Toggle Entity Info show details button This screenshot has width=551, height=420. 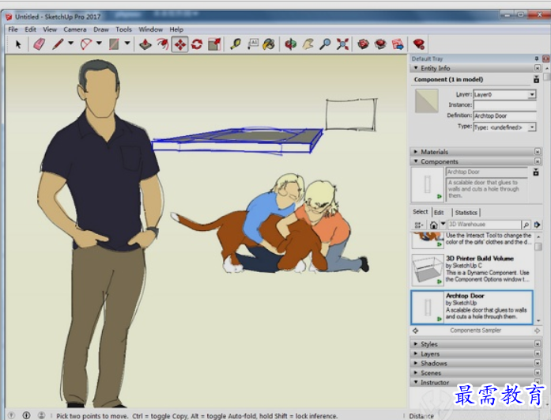(536, 79)
